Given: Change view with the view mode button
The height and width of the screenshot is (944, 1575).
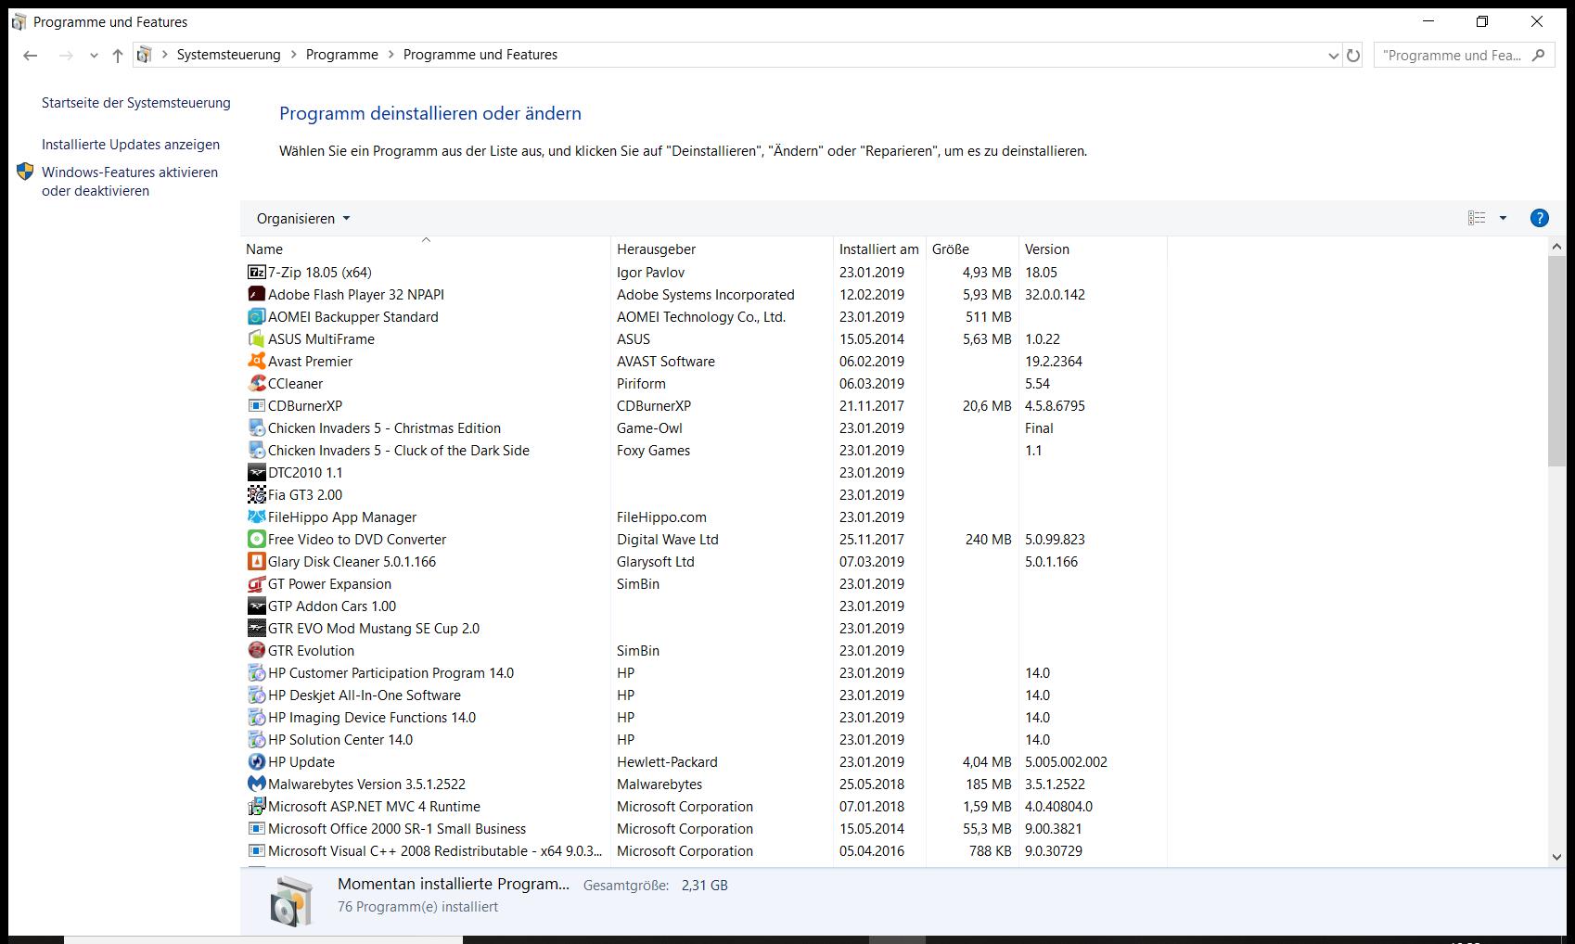Looking at the screenshot, I should (1477, 218).
